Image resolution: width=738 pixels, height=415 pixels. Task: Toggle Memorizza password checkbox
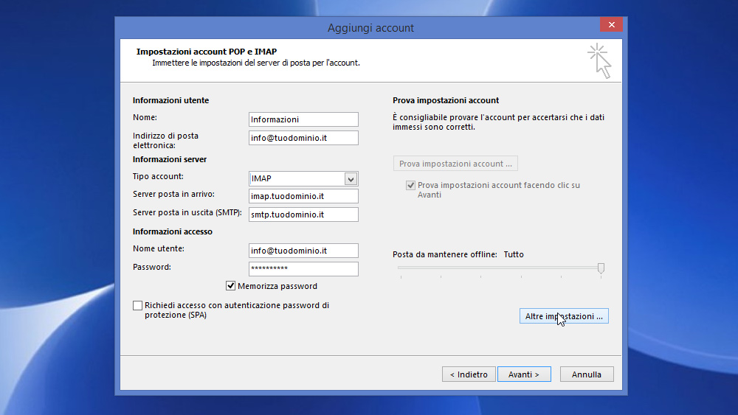230,286
